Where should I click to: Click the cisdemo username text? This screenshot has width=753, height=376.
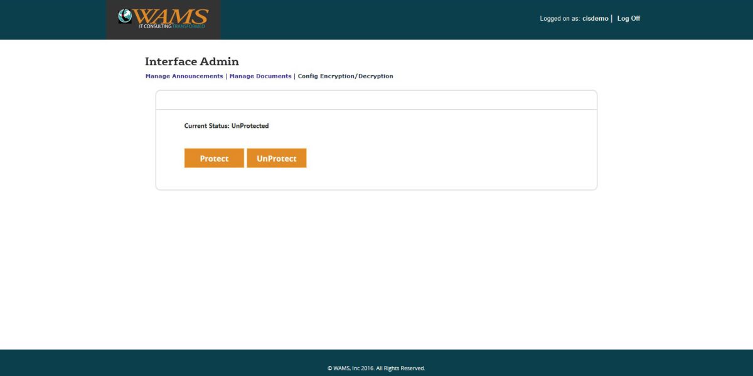pos(594,18)
